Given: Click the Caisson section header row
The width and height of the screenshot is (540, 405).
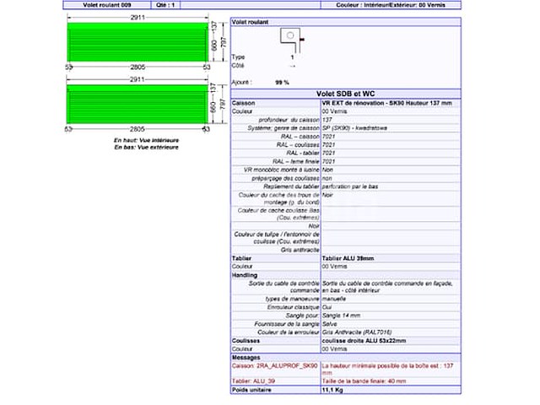Looking at the screenshot, I should (245, 103).
